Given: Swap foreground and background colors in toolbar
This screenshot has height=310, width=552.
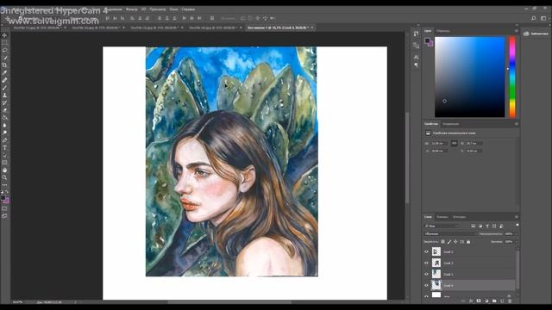Looking at the screenshot, I should click(x=7, y=192).
